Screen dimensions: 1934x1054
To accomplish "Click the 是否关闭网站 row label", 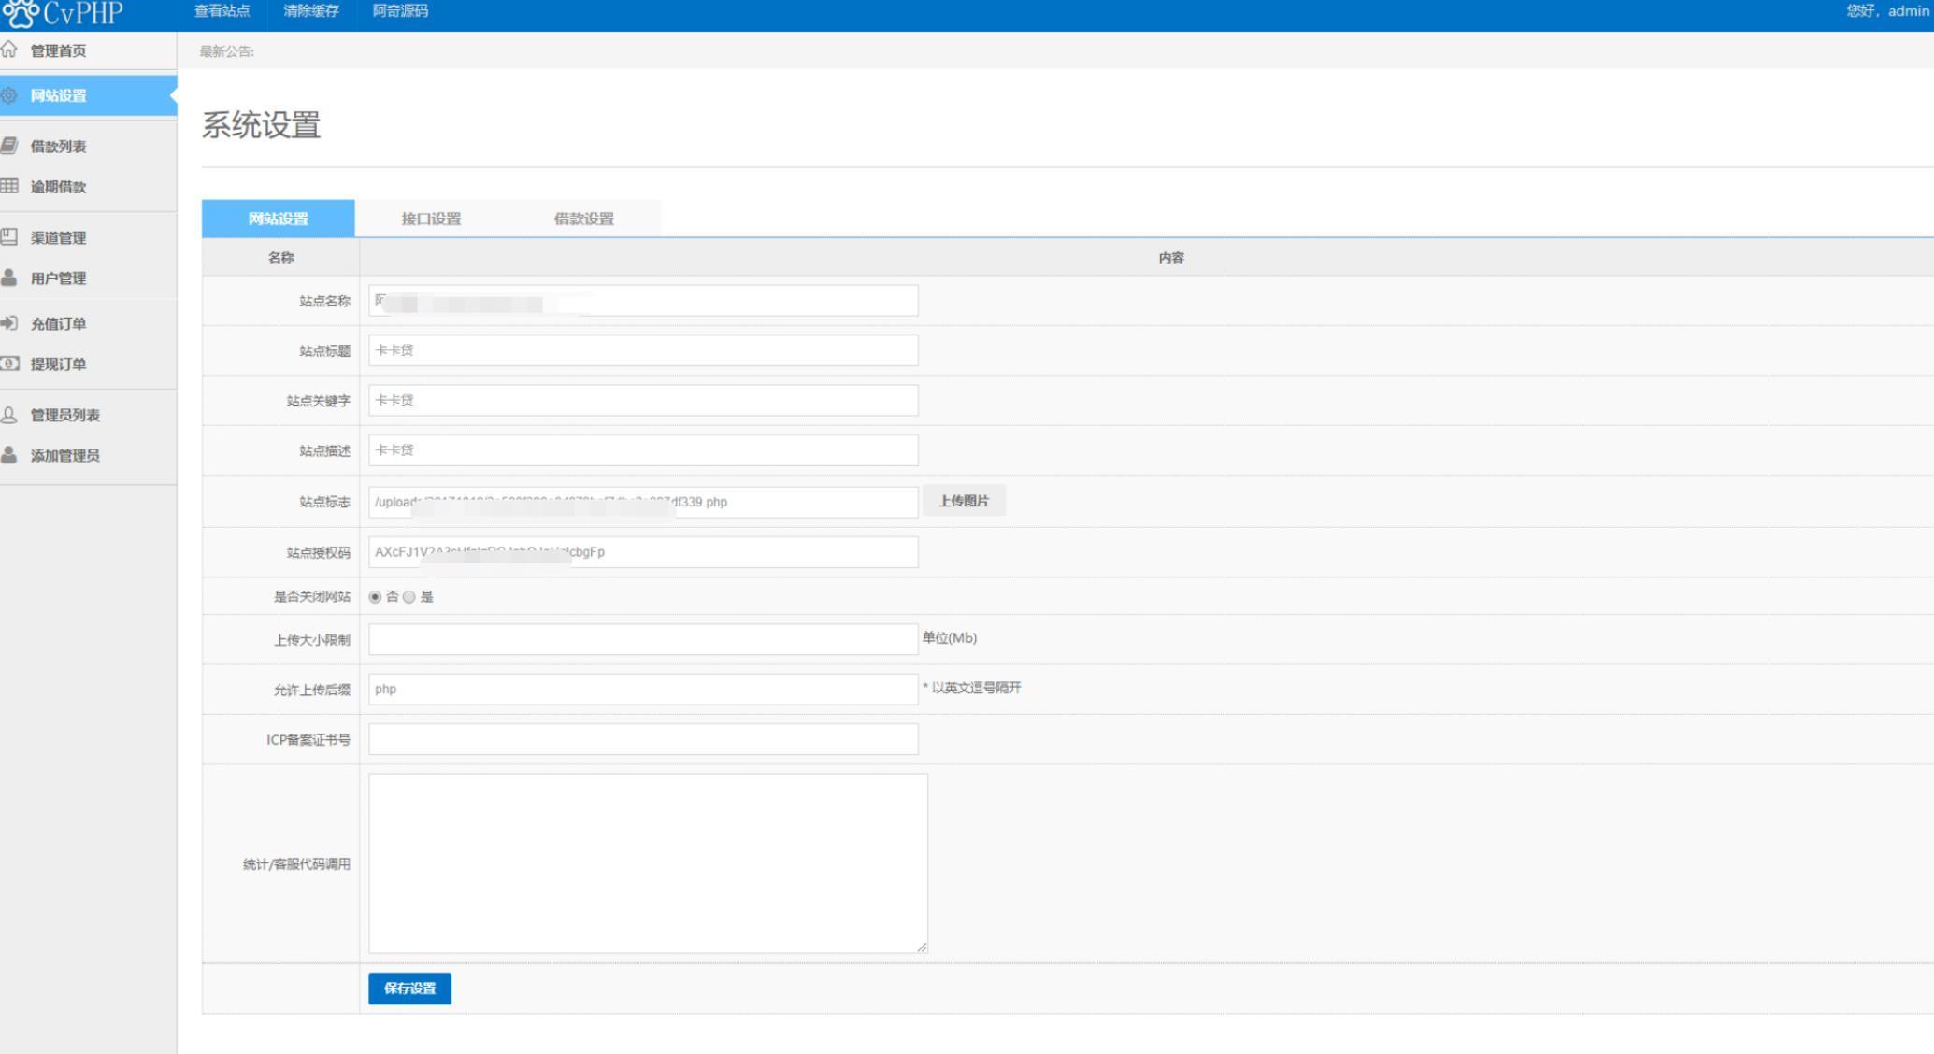I will (311, 596).
